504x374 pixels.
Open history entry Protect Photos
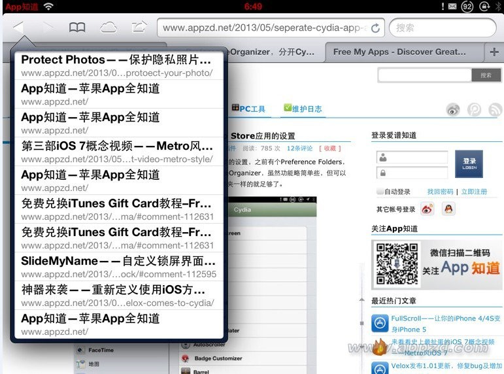(119, 65)
